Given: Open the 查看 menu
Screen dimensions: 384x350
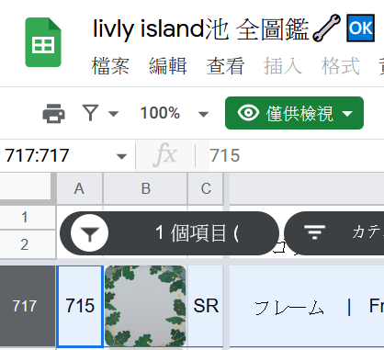Looking at the screenshot, I should (225, 66).
